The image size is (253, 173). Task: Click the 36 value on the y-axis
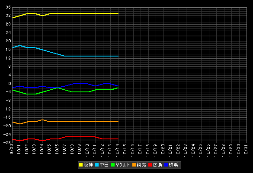click(x=8, y=7)
